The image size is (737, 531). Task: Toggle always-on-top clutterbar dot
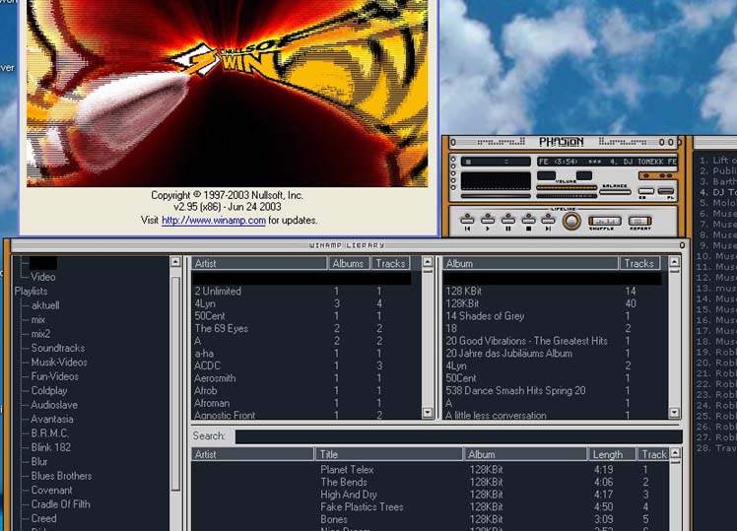pos(453,166)
